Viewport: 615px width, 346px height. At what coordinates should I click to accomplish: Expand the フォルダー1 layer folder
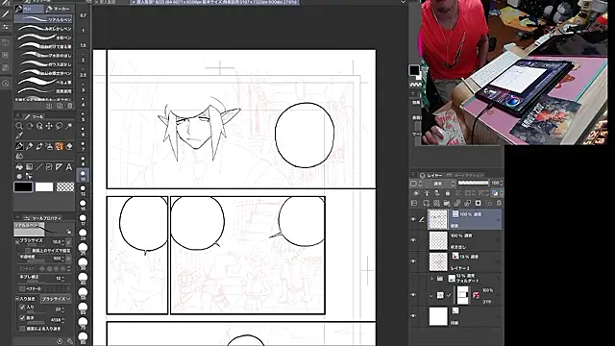pos(431,279)
